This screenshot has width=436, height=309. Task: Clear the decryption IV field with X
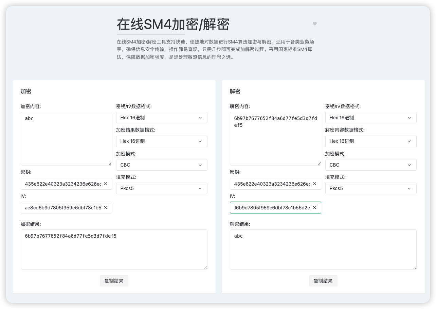pos(314,207)
